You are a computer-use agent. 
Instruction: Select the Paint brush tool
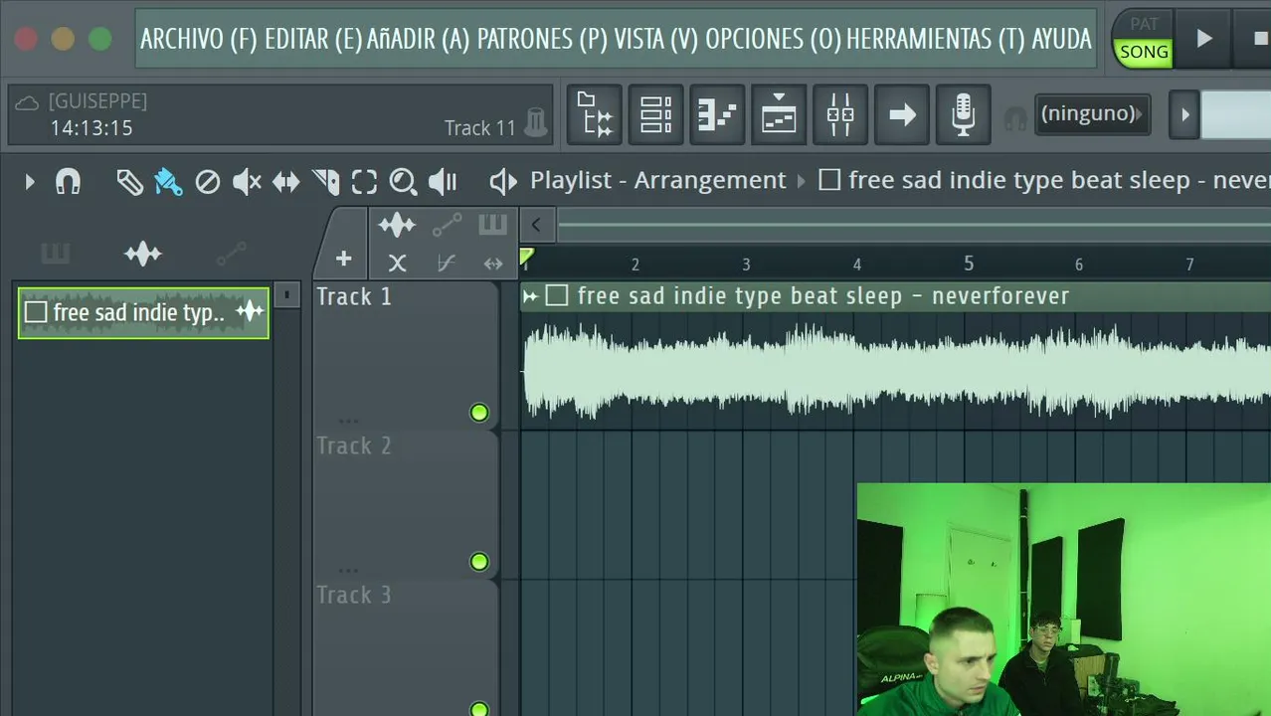(168, 182)
